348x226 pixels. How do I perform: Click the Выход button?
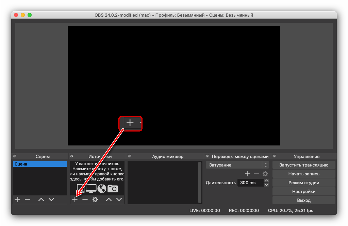pyautogui.click(x=304, y=200)
